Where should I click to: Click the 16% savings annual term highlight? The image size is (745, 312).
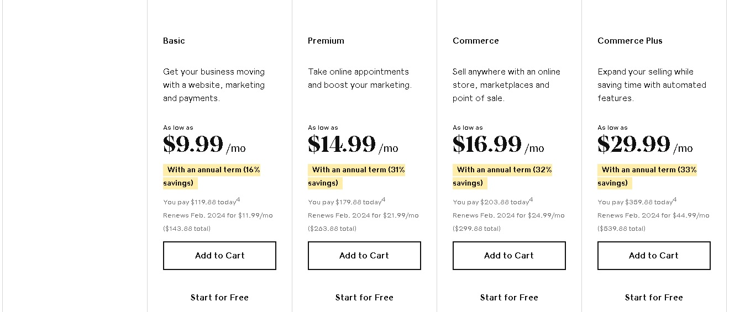[212, 176]
